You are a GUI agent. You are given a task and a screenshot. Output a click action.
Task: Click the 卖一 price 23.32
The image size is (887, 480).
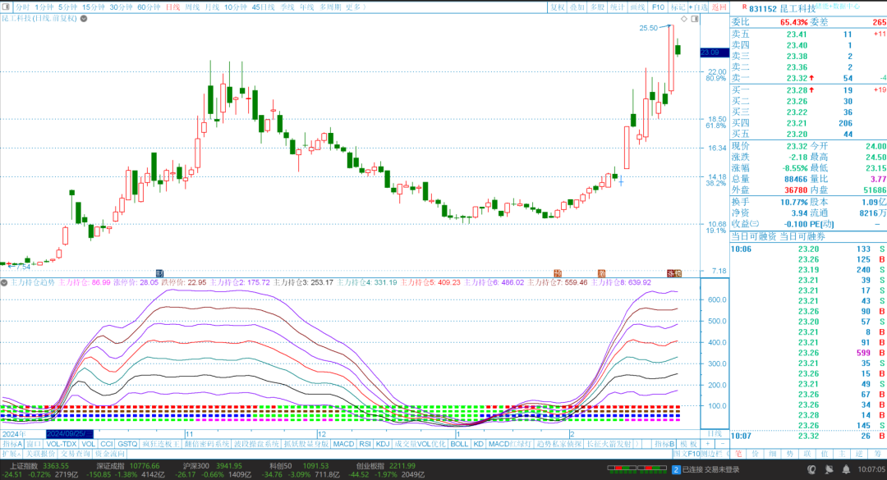click(797, 78)
